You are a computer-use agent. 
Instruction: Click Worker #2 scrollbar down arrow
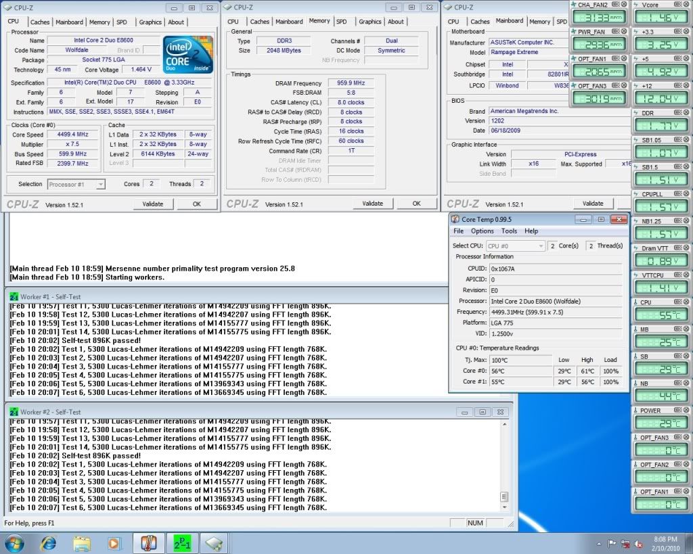pyautogui.click(x=504, y=507)
